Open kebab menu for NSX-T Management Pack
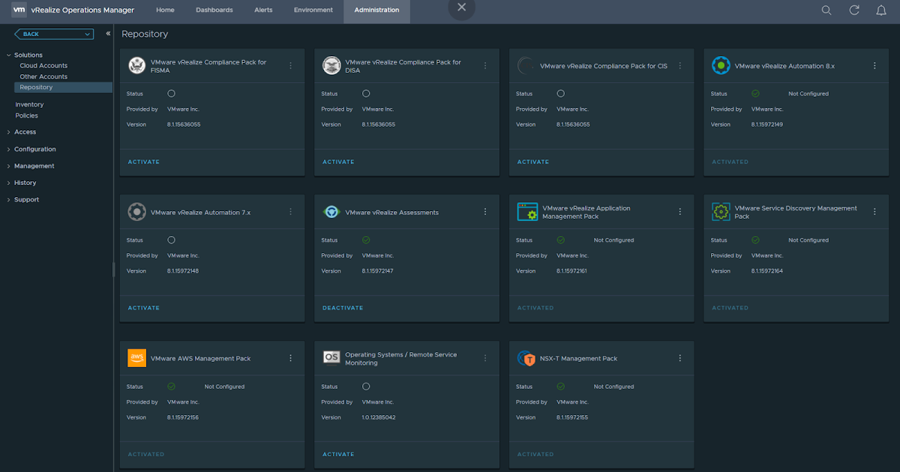Image resolution: width=900 pixels, height=472 pixels. tap(680, 358)
